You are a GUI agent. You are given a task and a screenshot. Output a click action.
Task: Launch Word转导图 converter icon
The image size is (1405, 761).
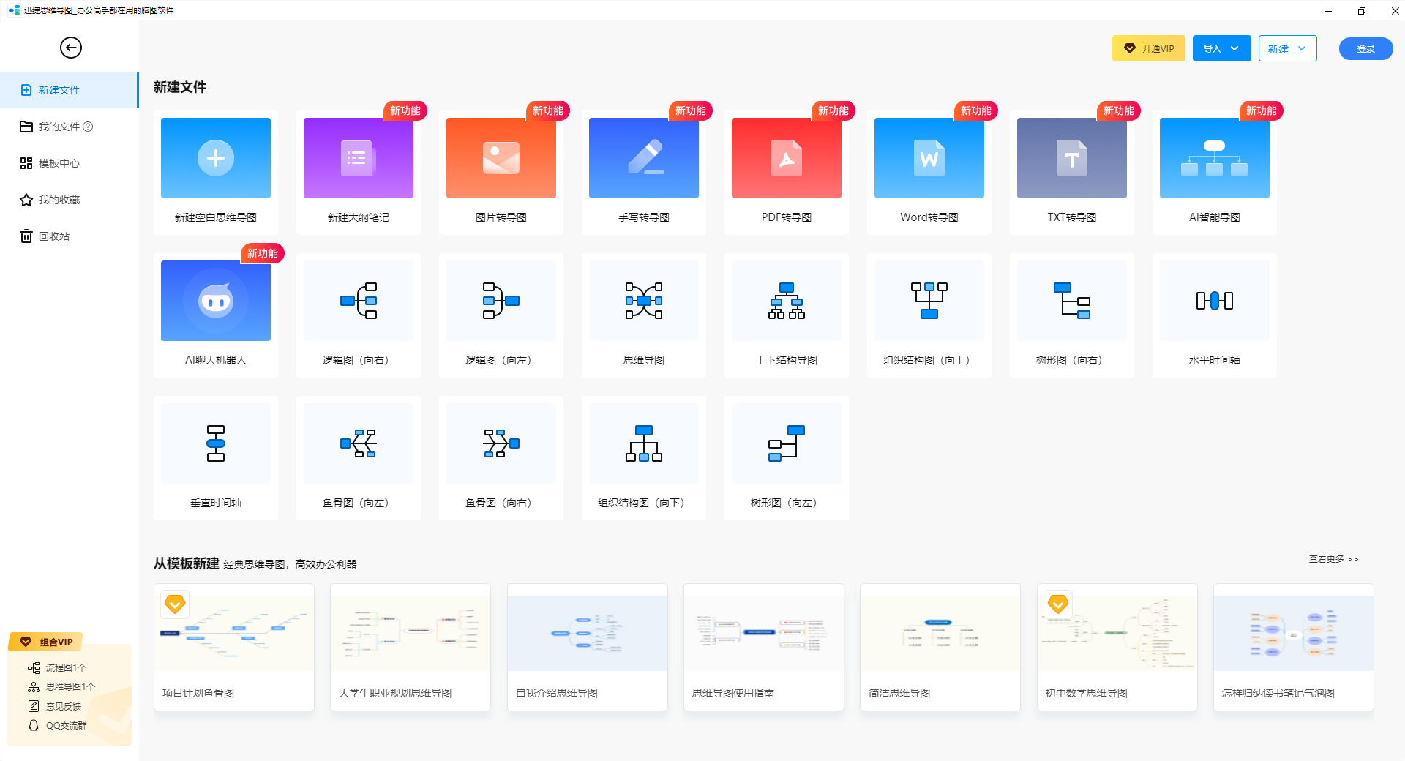click(x=929, y=158)
